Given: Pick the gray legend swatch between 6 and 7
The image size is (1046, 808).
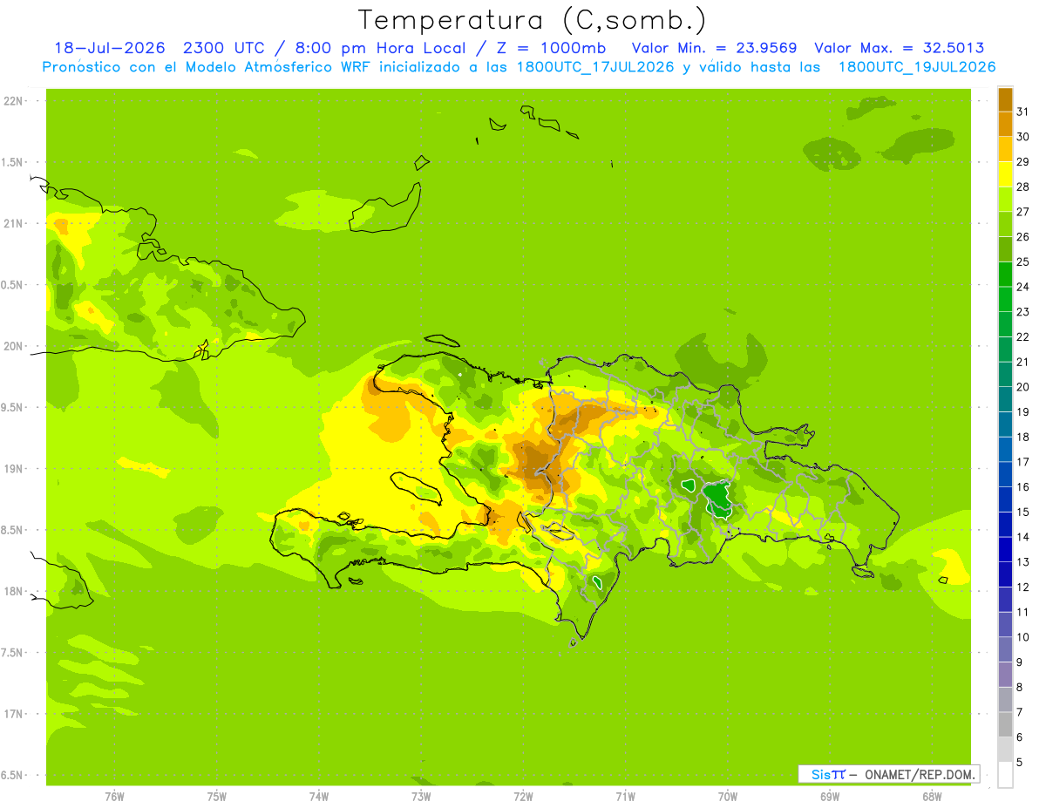Looking at the screenshot, I should (1005, 724).
